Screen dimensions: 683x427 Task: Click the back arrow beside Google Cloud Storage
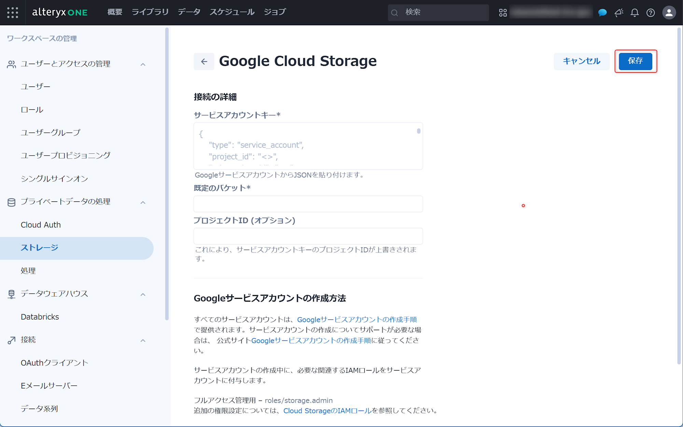[204, 61]
